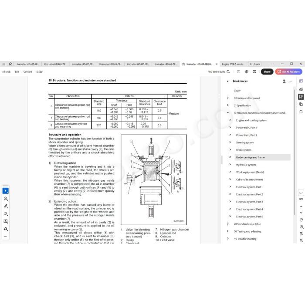Screen dimensions: 305x305
Task: Open 40 Troubleshooting bookmark
Action: [x=245, y=239]
